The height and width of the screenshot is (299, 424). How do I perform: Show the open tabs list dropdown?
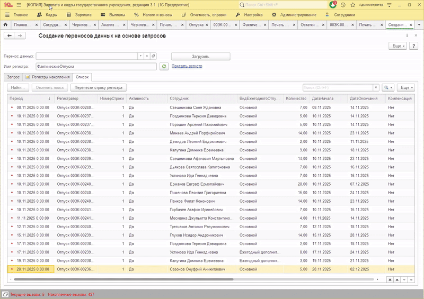pos(419,24)
